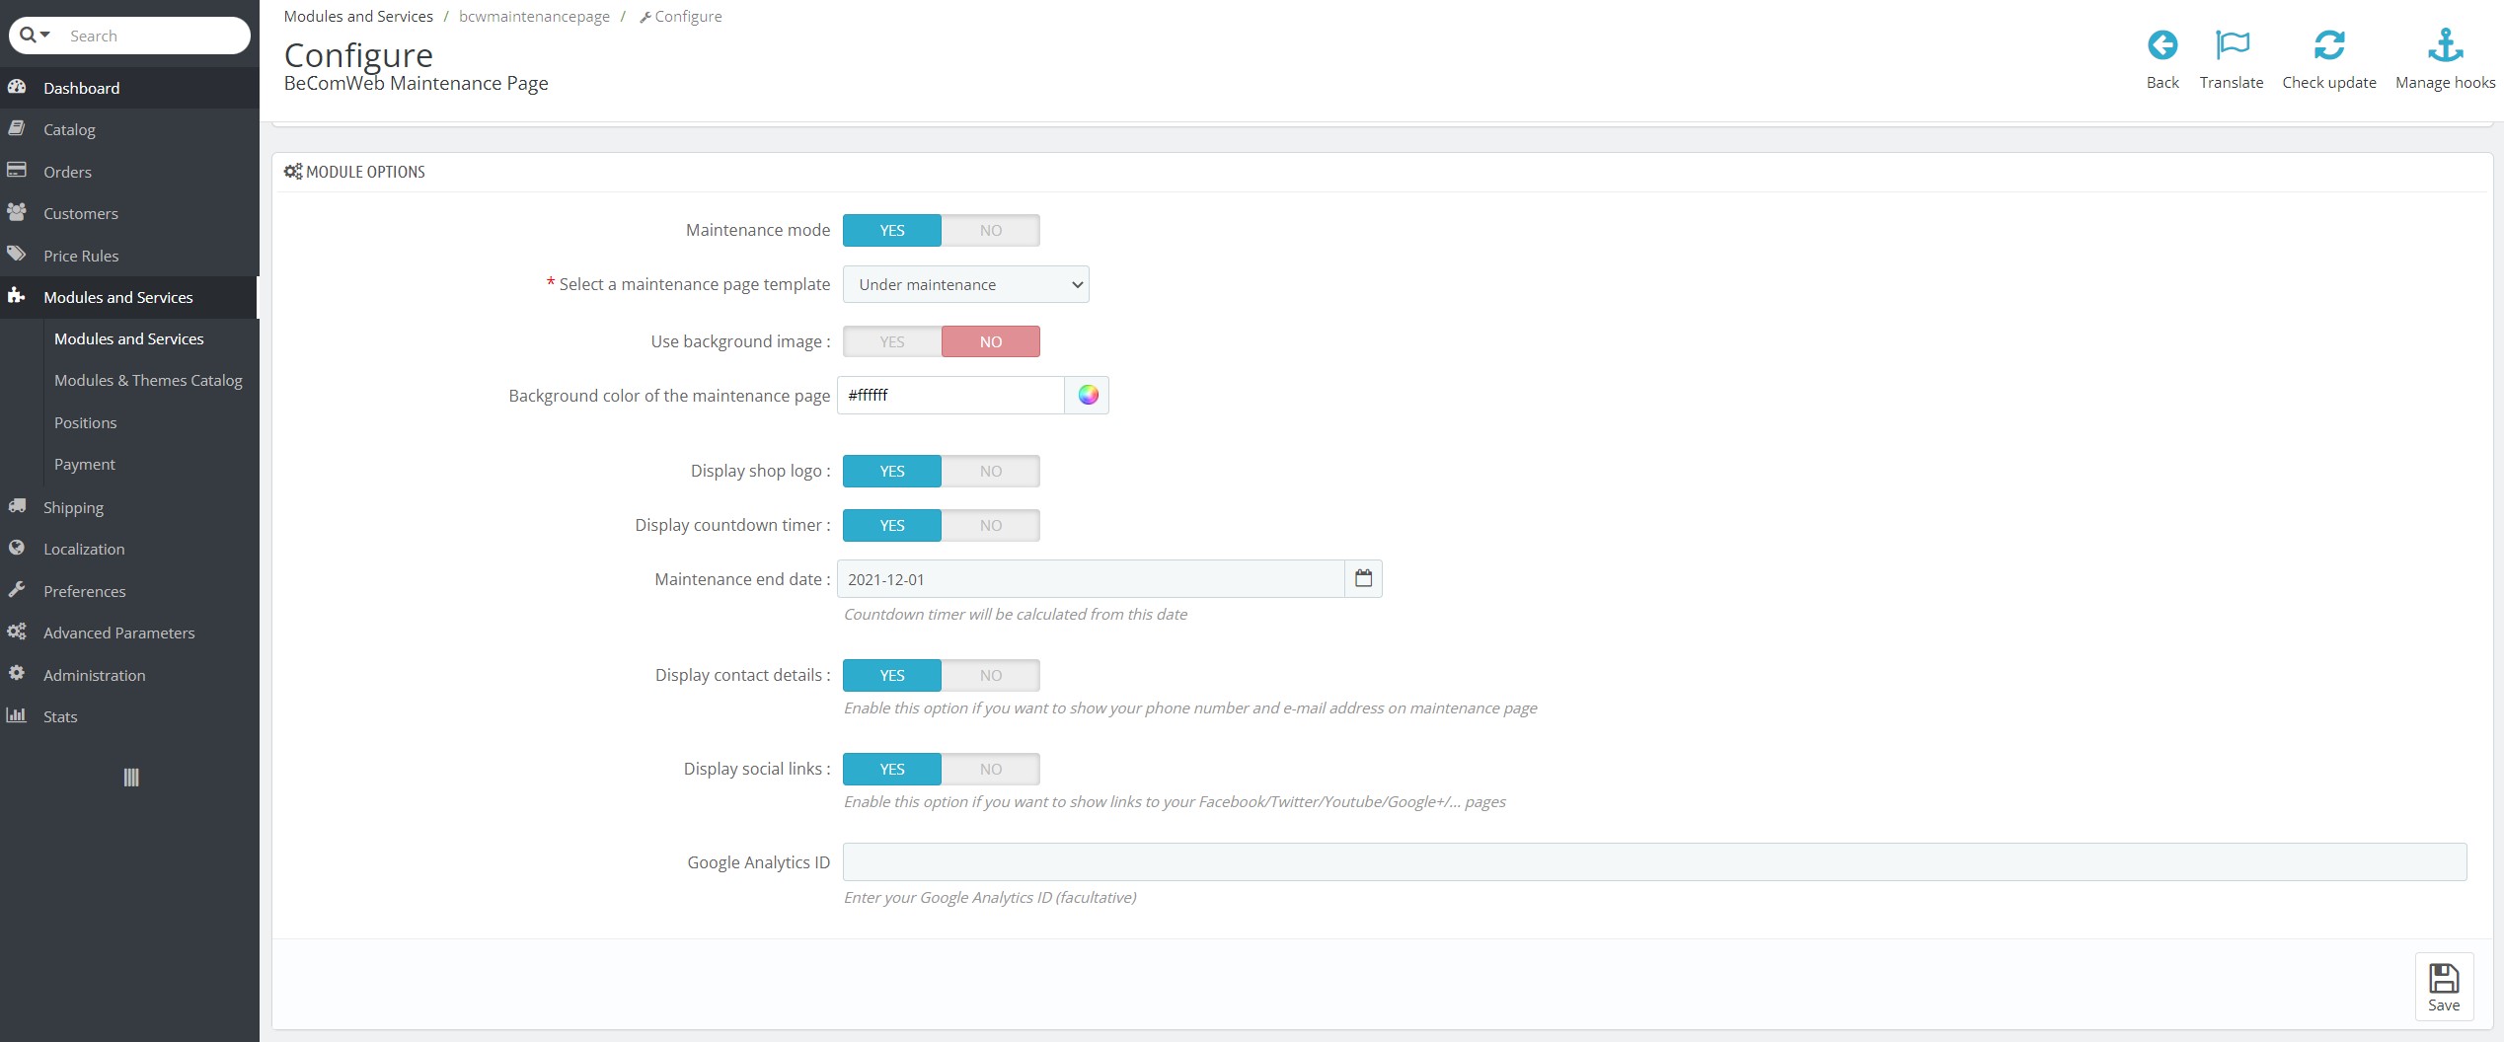Follow the bcwmaintenancepage breadcrumb link
The width and height of the screenshot is (2504, 1042).
534,16
